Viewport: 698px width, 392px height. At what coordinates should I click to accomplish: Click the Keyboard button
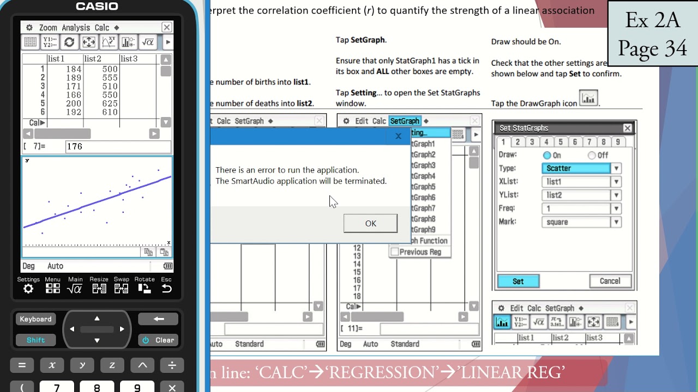tap(36, 319)
